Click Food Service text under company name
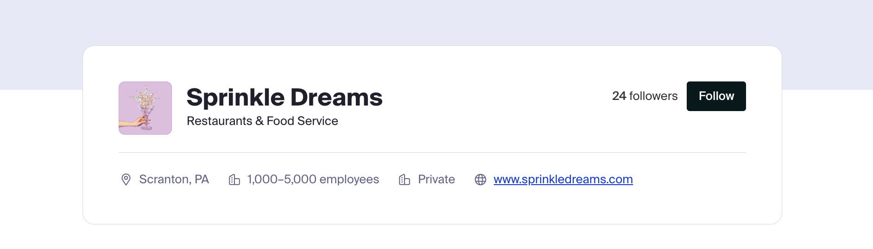 pos(303,121)
